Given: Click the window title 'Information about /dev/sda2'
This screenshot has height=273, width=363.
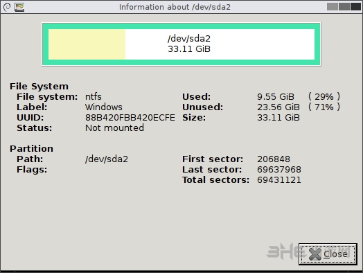Looking at the screenshot, I should click(175, 7).
